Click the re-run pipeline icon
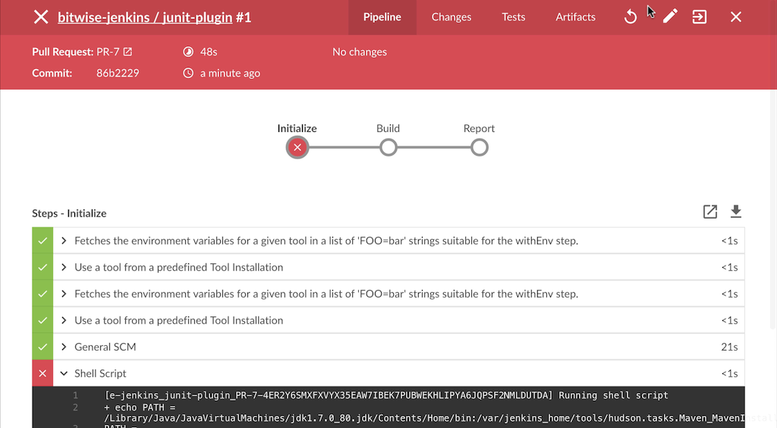This screenshot has height=428, width=777. click(x=631, y=17)
